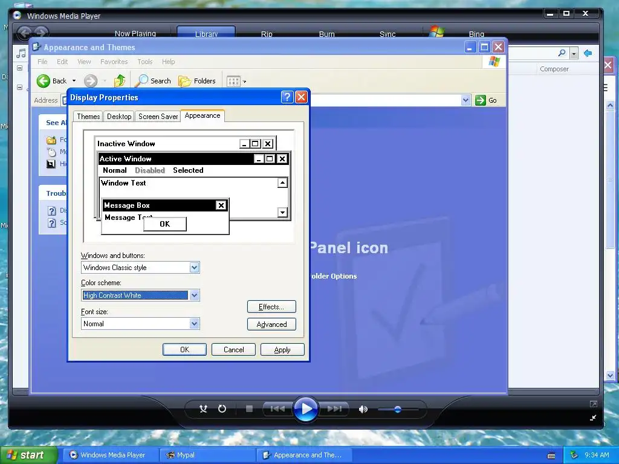
Task: Open the View menu
Action: 84,62
